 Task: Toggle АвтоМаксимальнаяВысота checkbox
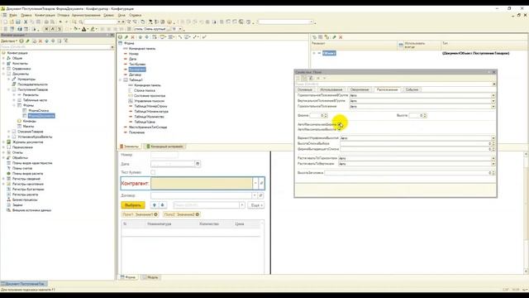pos(339,129)
